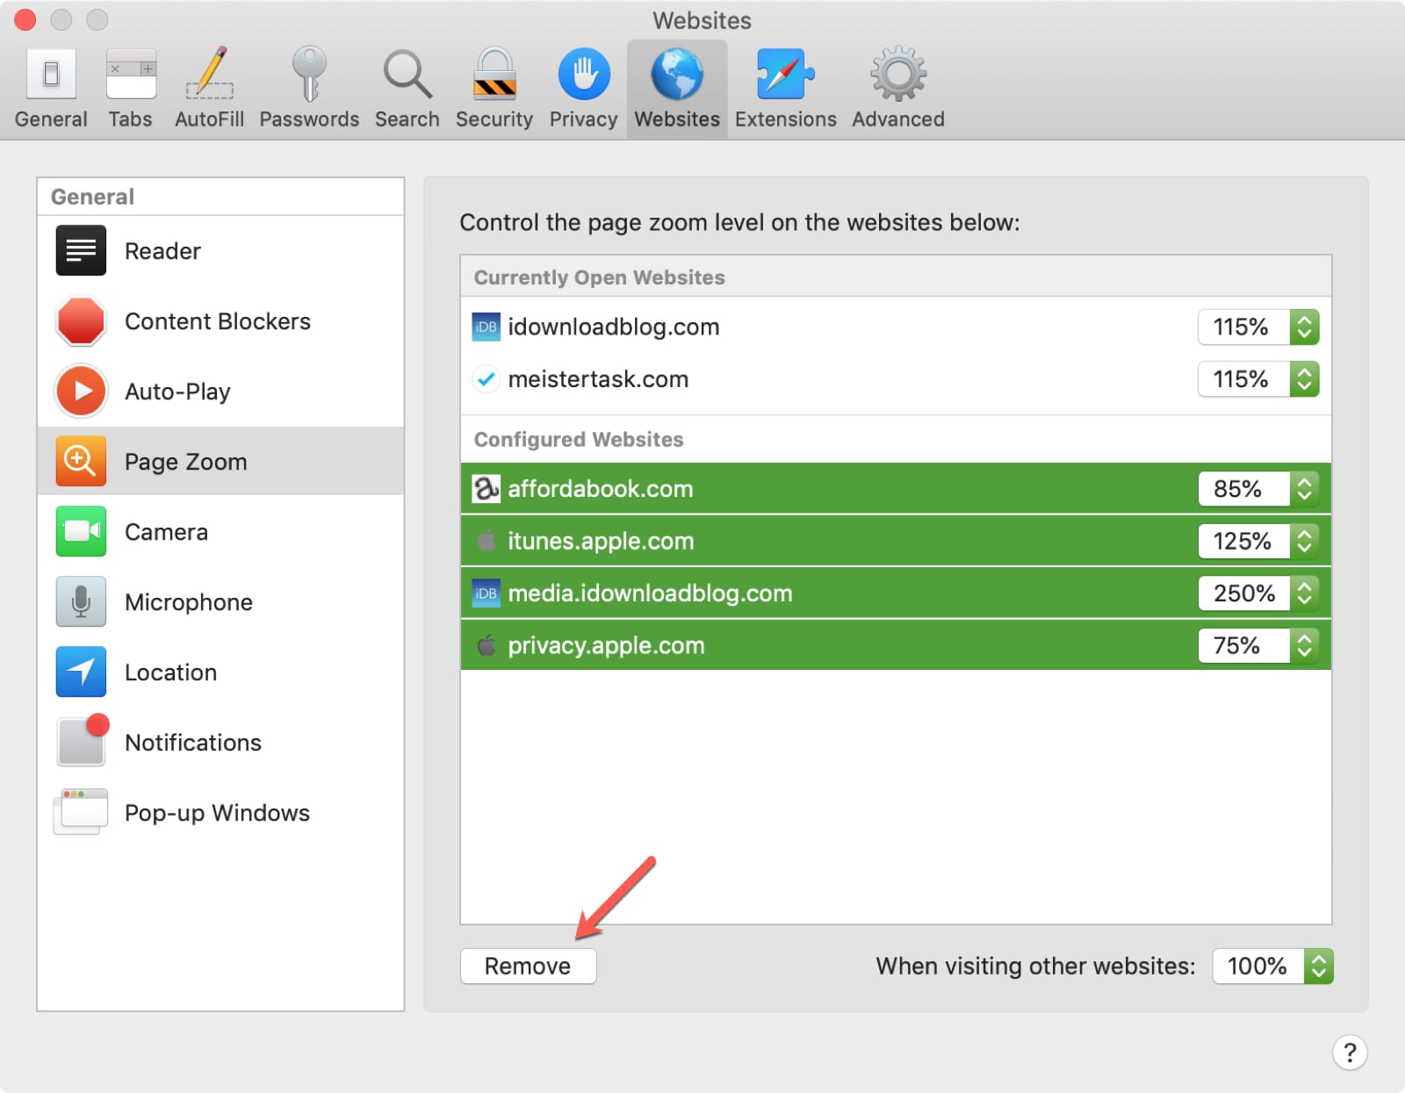Change the 125% zoom for itunes.apple.com

tap(1258, 541)
